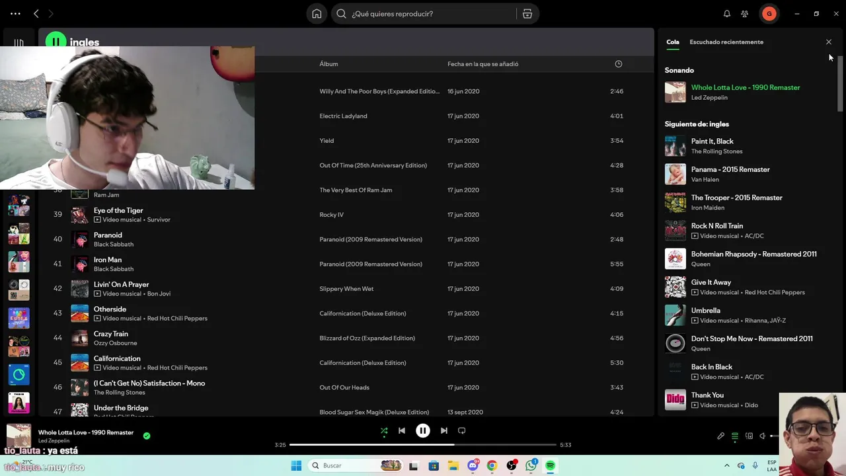Open File Explorer from the taskbar
The height and width of the screenshot is (476, 846).
pos(453,465)
